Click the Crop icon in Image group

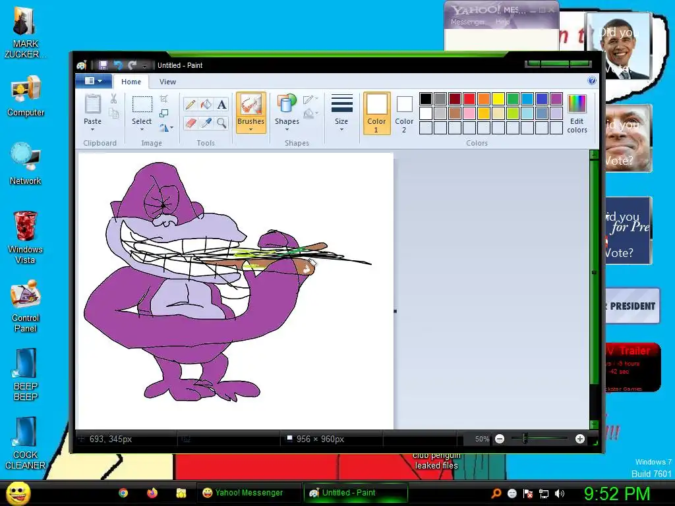(164, 99)
